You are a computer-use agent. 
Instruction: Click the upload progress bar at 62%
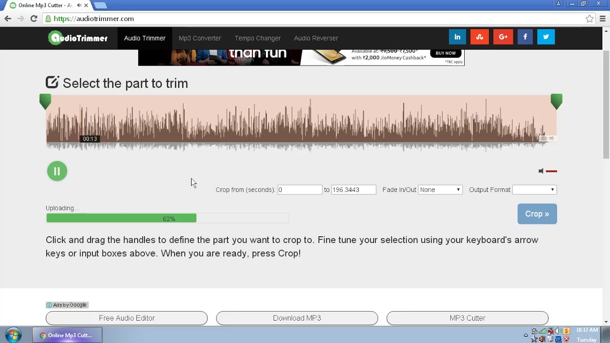tap(167, 218)
